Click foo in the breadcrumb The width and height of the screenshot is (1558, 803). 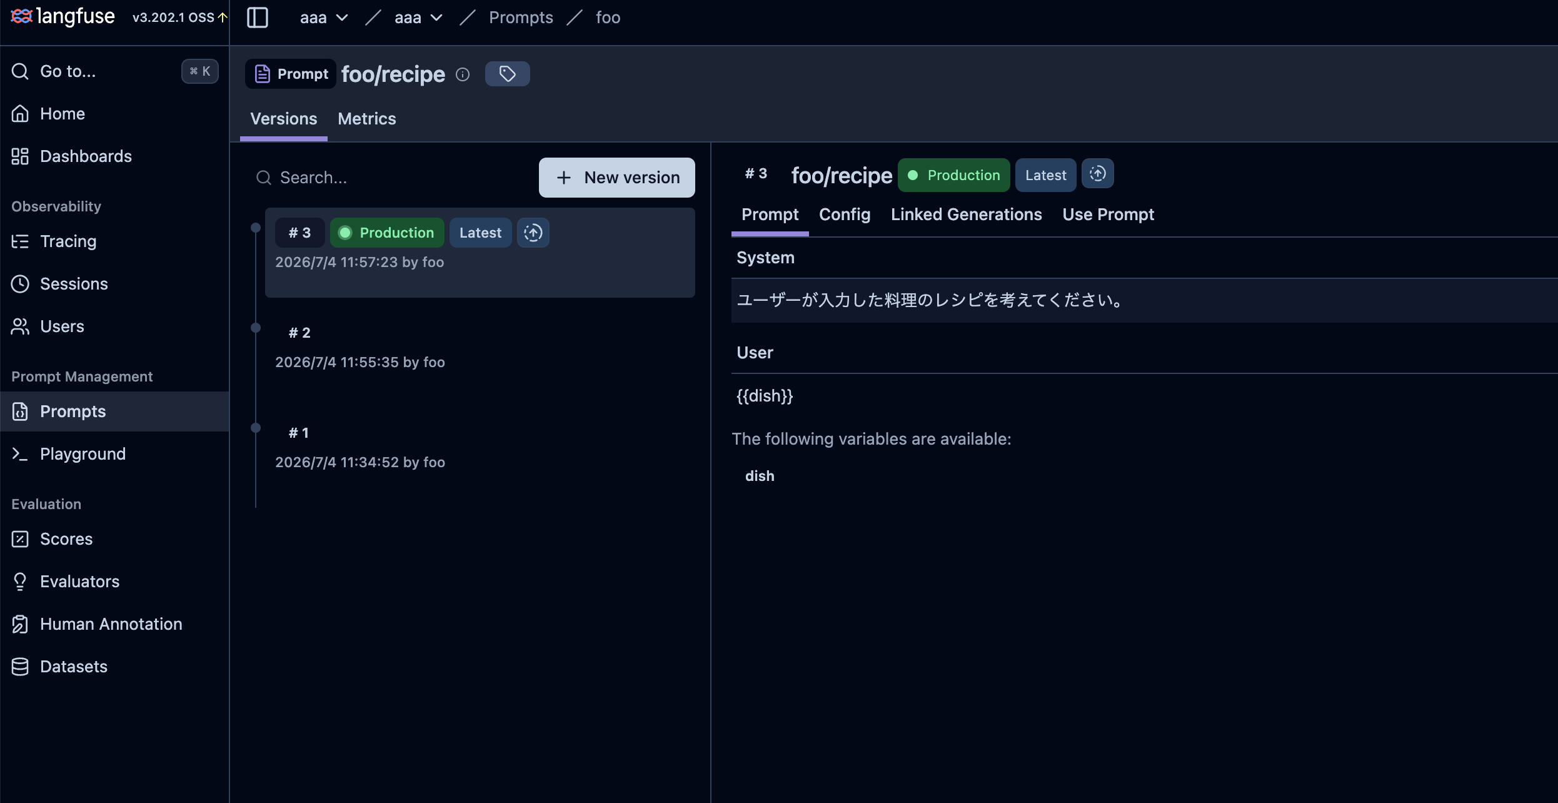(608, 18)
